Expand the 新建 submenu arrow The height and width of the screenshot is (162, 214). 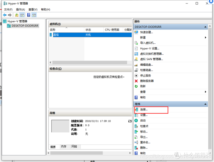(206, 38)
